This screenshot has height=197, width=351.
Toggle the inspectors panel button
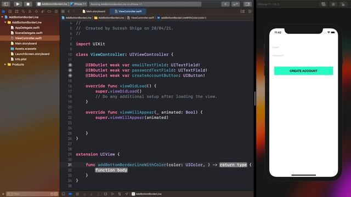point(247,4)
